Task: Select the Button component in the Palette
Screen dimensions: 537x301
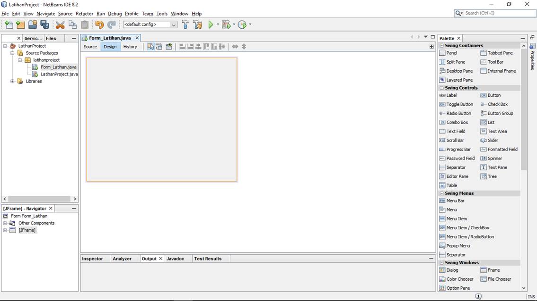Action: click(492, 95)
